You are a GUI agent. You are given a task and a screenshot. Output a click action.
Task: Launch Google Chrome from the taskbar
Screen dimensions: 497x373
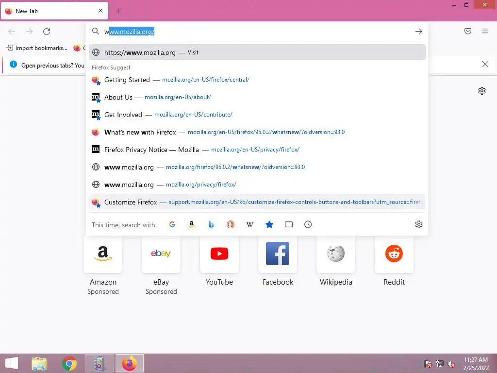(69, 363)
